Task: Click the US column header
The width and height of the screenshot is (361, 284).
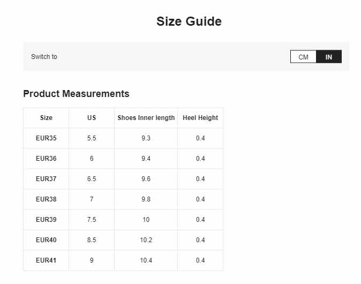Action: 92,118
